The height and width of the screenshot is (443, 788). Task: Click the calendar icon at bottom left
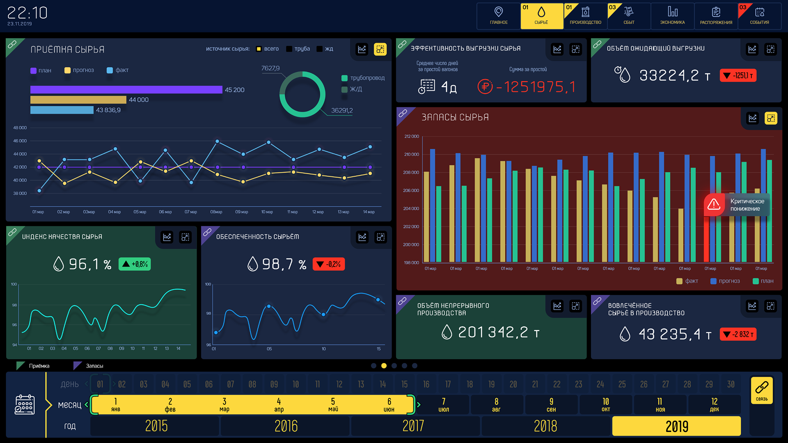(x=25, y=404)
